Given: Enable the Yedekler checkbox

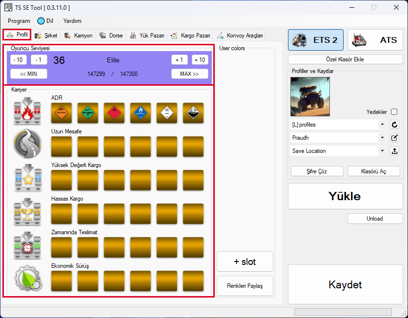Looking at the screenshot, I should tap(394, 112).
